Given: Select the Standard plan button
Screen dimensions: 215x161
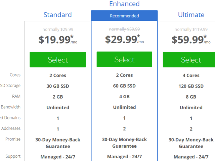Looking at the screenshot, I should tap(58, 60).
